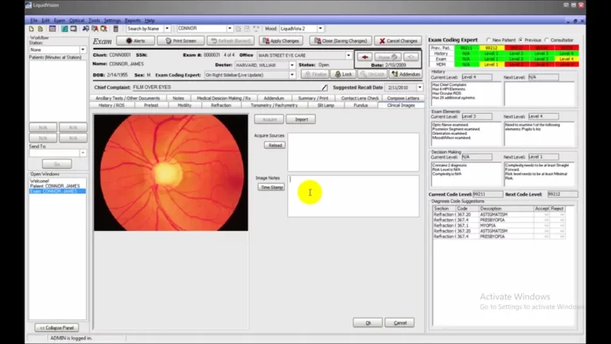611x344 pixels.
Task: Switch to the Slit Lamp tab
Action: point(325,105)
